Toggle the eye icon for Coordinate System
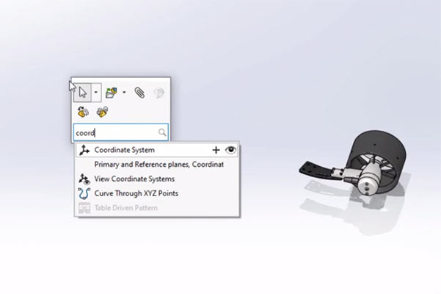The height and width of the screenshot is (294, 441). coord(230,150)
